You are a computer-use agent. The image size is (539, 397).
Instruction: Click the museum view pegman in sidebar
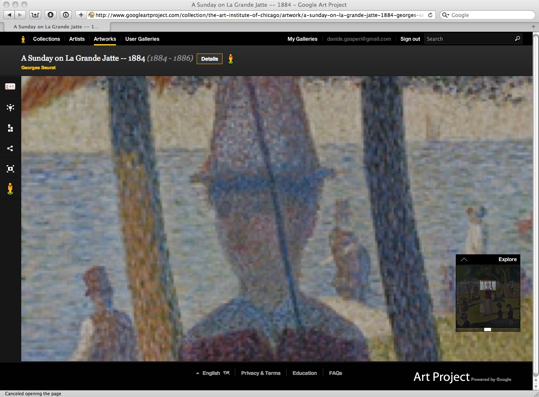(x=10, y=189)
